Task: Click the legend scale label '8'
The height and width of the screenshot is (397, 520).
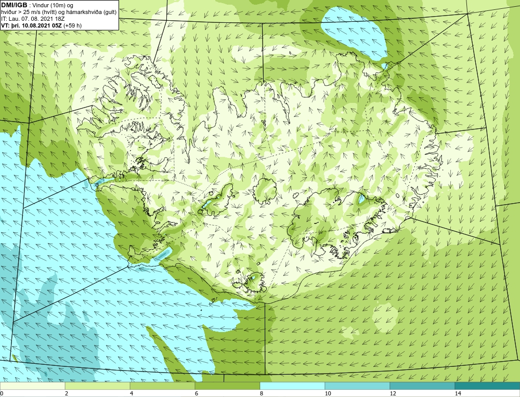Action: (262, 393)
